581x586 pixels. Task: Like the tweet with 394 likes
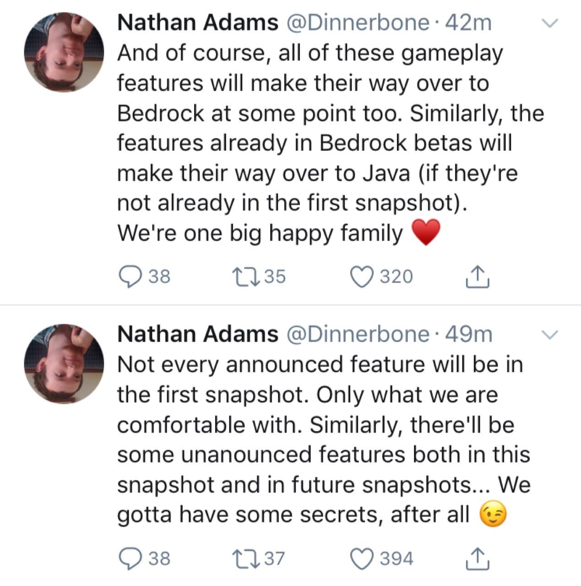click(x=362, y=559)
